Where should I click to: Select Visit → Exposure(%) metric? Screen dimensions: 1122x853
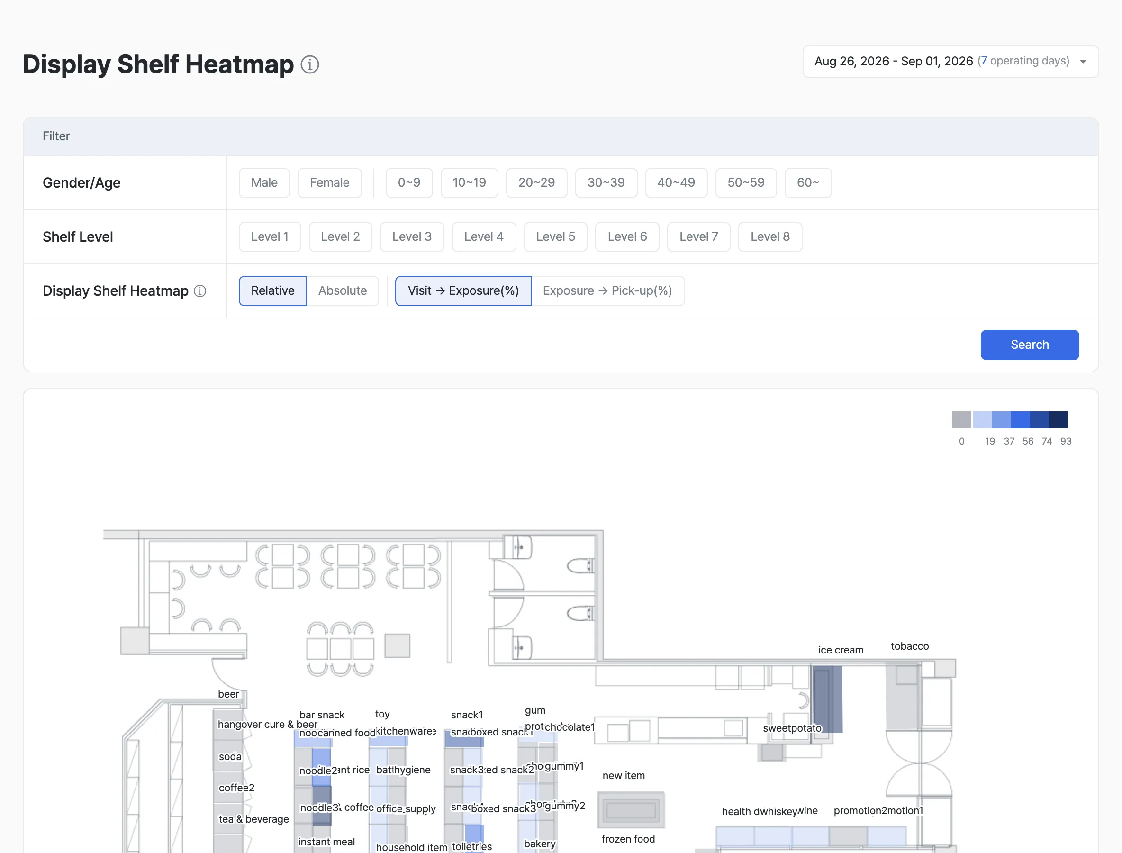tap(463, 291)
